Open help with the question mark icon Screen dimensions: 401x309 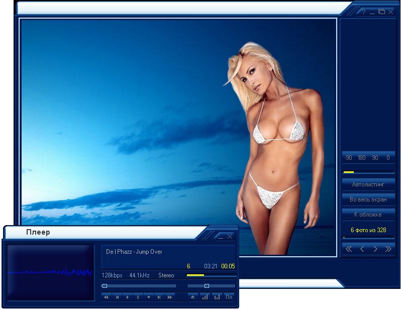click(x=363, y=12)
